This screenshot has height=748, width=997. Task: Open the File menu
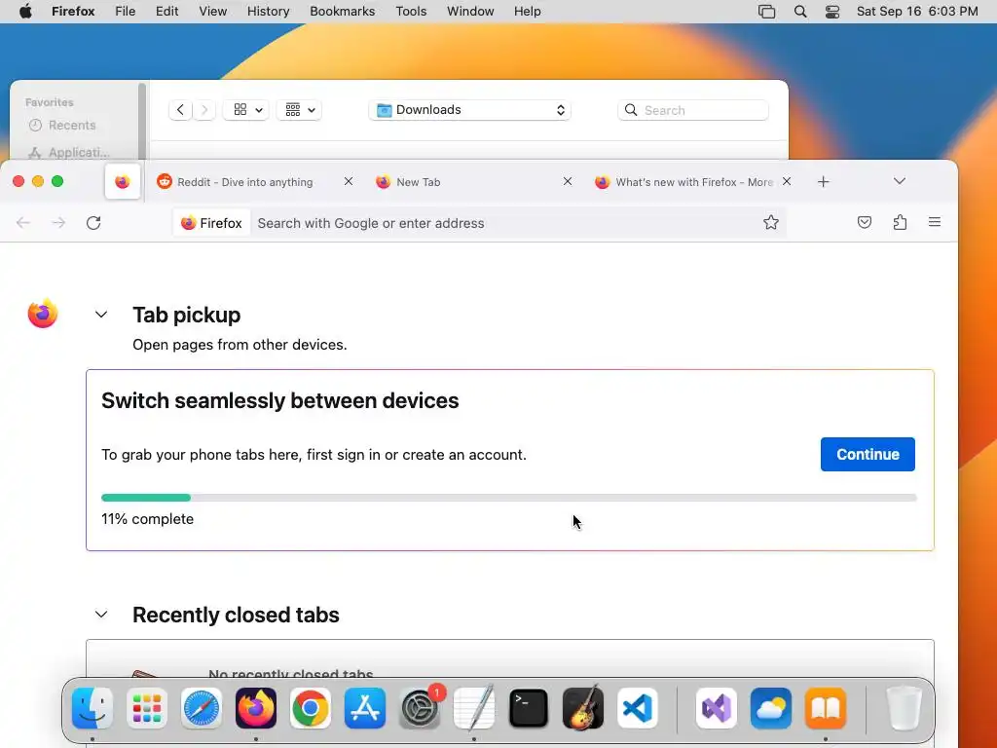126,12
